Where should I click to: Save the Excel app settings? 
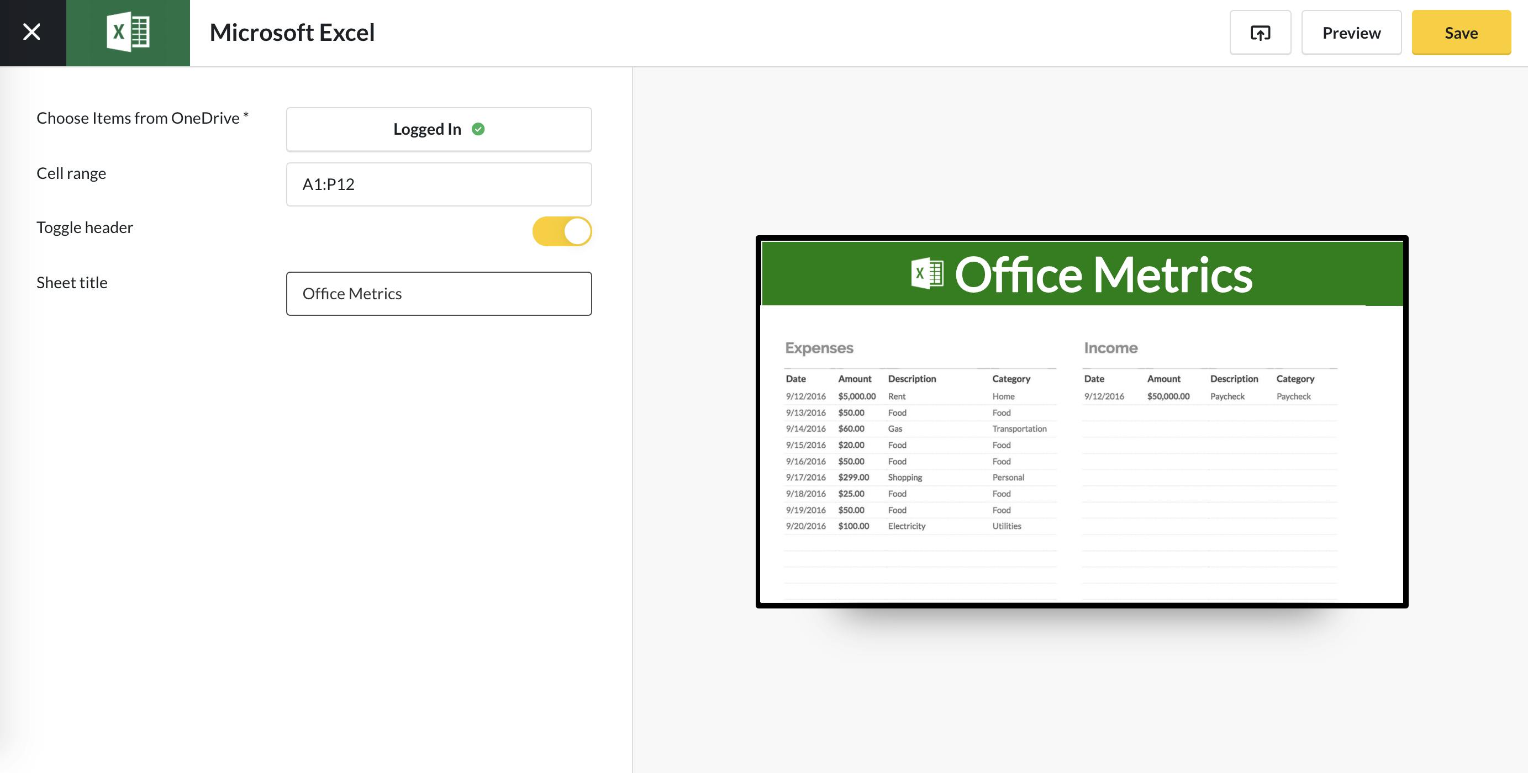click(1461, 33)
